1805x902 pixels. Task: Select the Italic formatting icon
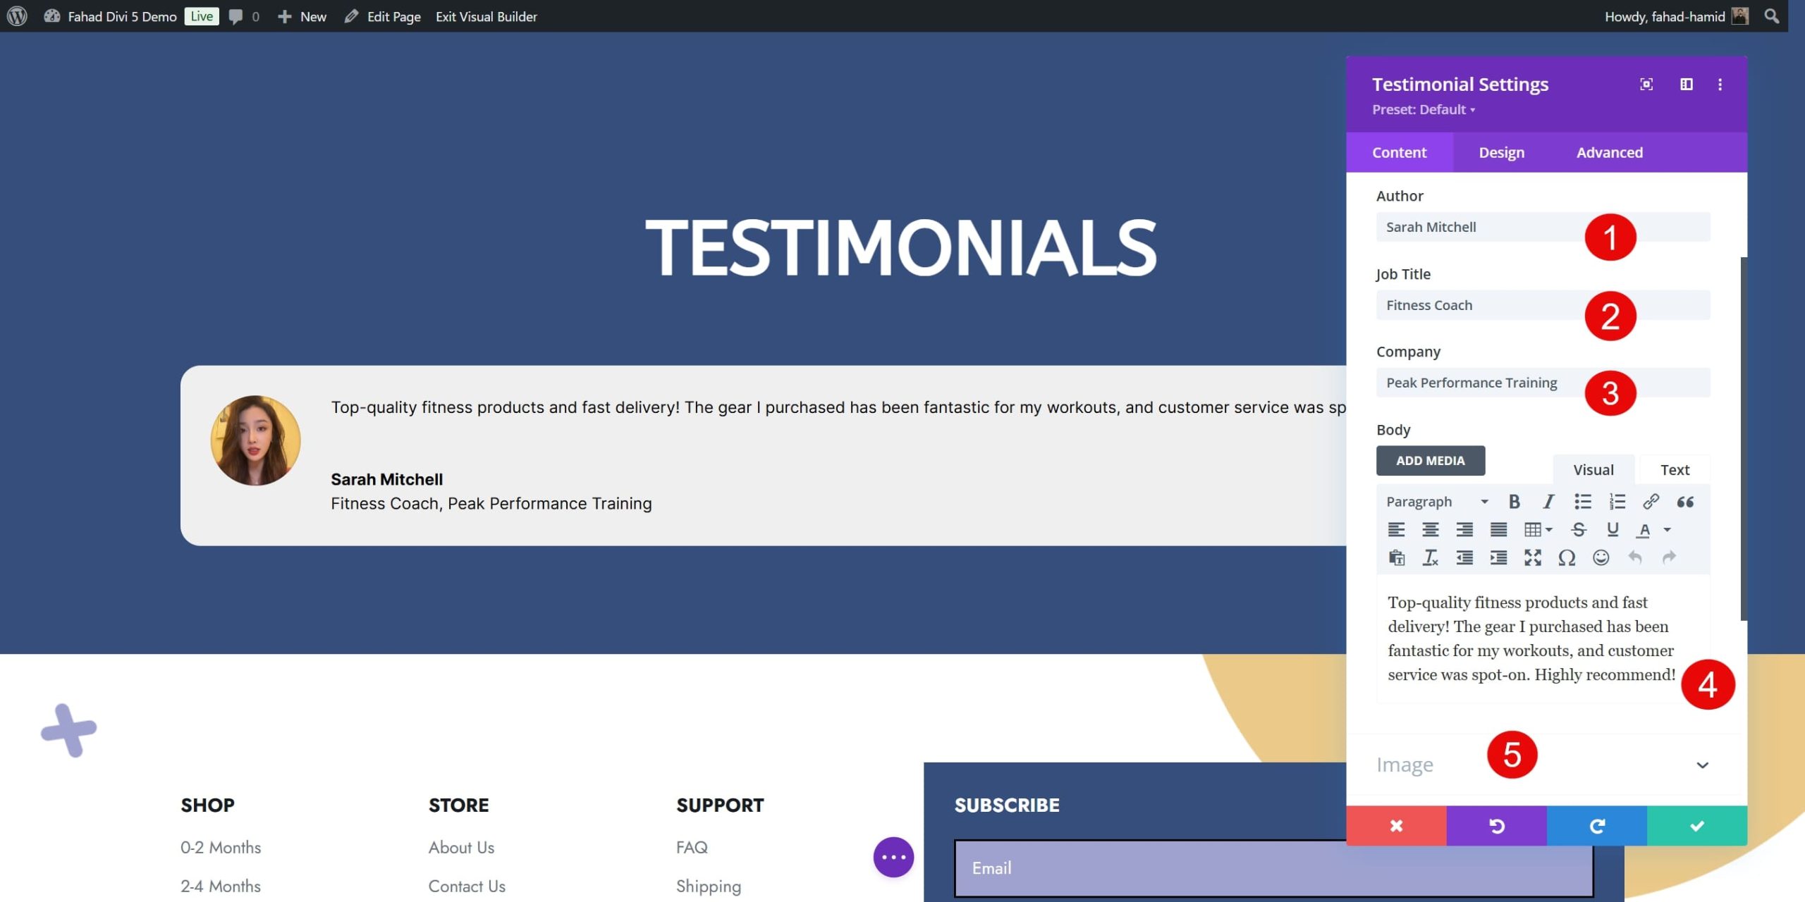[1548, 500]
